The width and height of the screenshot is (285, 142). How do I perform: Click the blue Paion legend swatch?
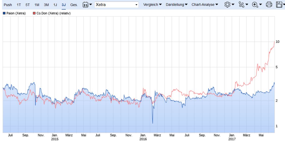tap(4, 13)
